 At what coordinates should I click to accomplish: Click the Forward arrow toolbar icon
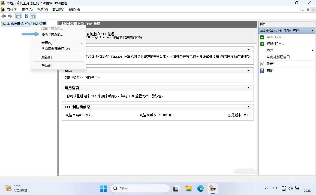pyautogui.click(x=10, y=16)
